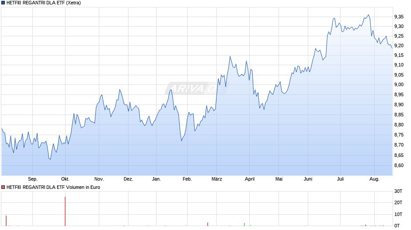Click the Dez. month label
Viewport: 411px width, 230px height.
129,179
